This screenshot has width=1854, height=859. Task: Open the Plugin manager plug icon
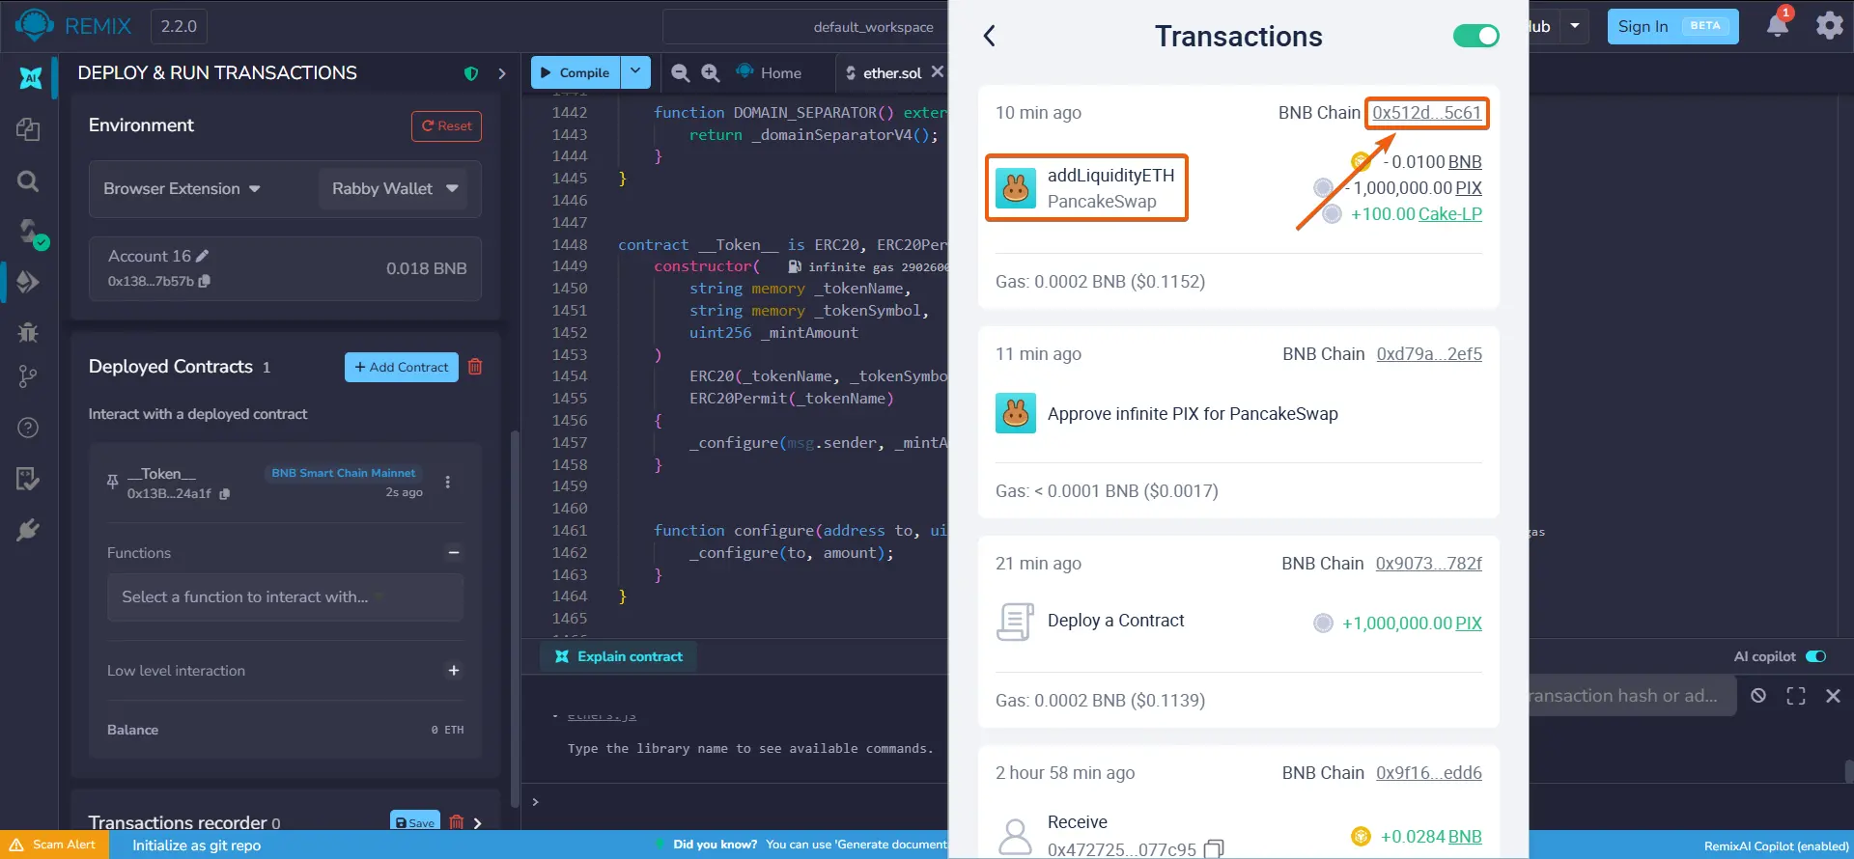(28, 529)
